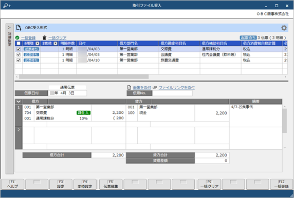Click the vertical scrollbar thumb of entry grid

(x=284, y=121)
